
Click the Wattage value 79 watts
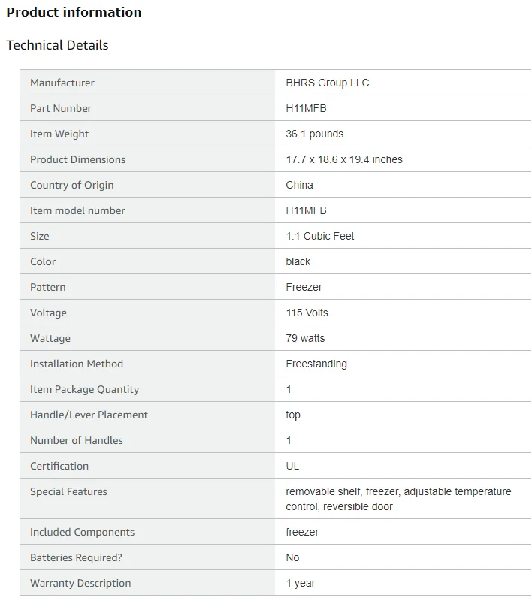coord(305,338)
